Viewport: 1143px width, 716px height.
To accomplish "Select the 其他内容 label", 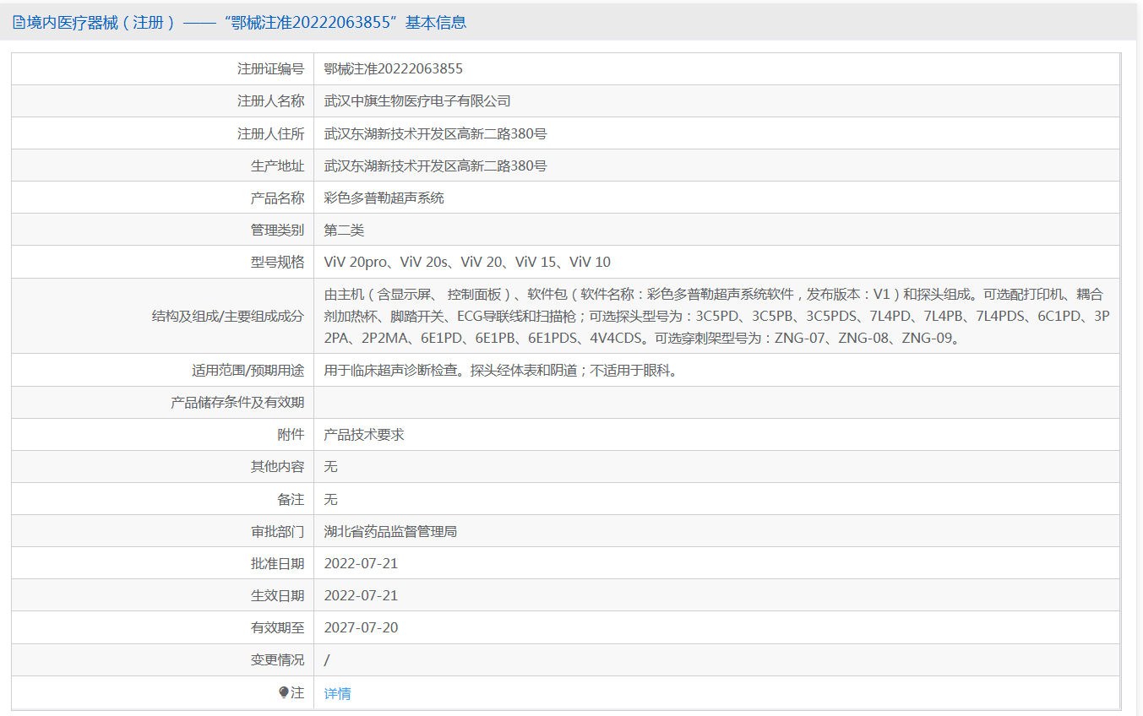I will click(277, 467).
